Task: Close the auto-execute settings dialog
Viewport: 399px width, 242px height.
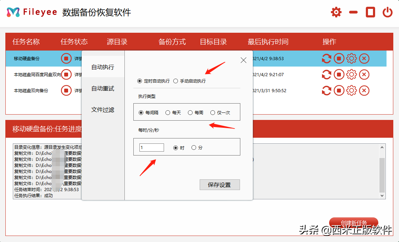Action: coord(244,60)
